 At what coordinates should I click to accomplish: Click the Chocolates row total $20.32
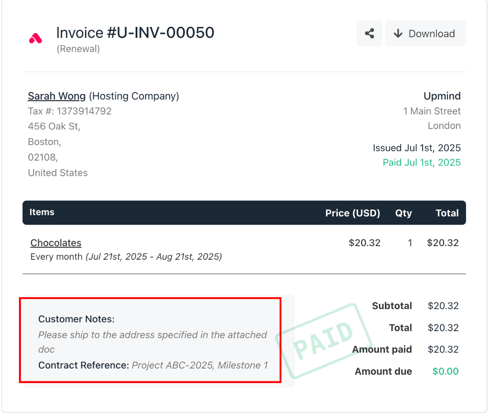point(443,243)
